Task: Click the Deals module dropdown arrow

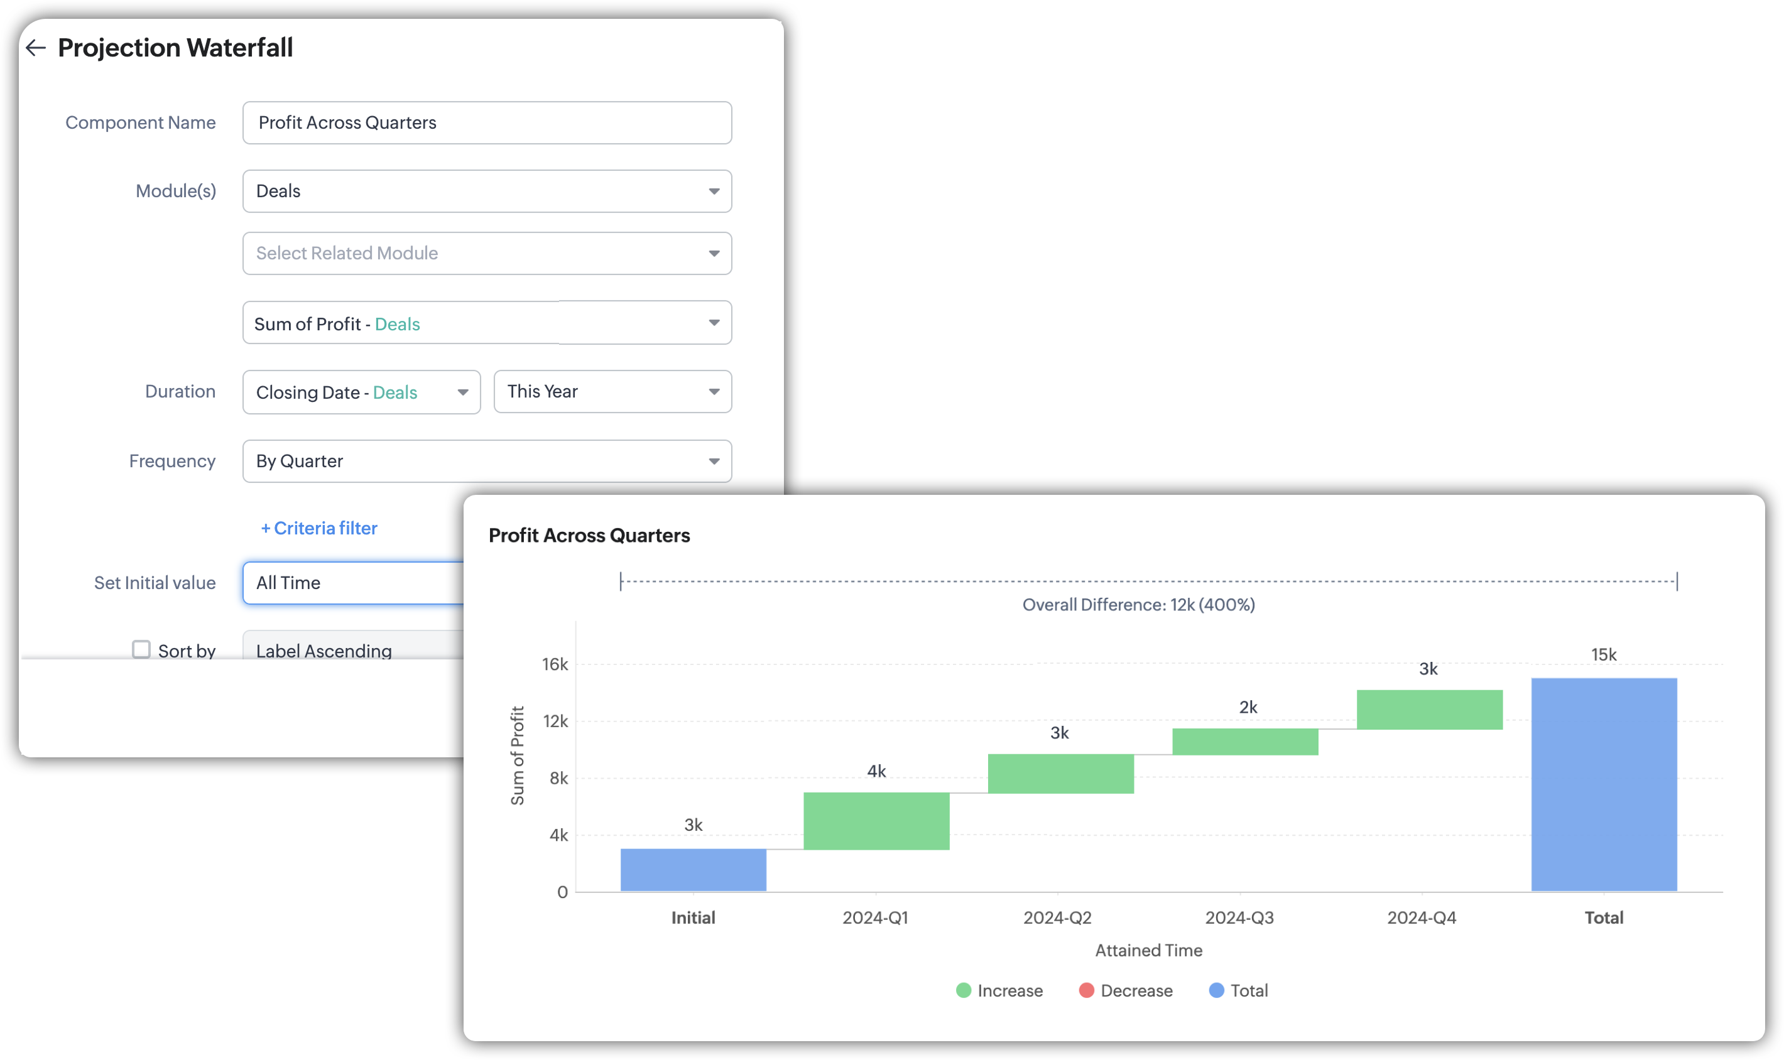Action: click(x=713, y=192)
